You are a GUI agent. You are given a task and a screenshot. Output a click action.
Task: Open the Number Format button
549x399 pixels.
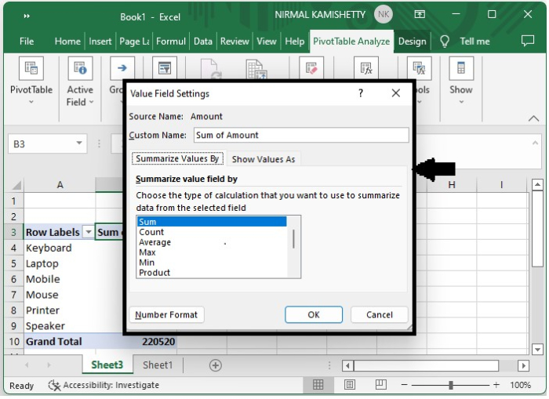point(166,314)
